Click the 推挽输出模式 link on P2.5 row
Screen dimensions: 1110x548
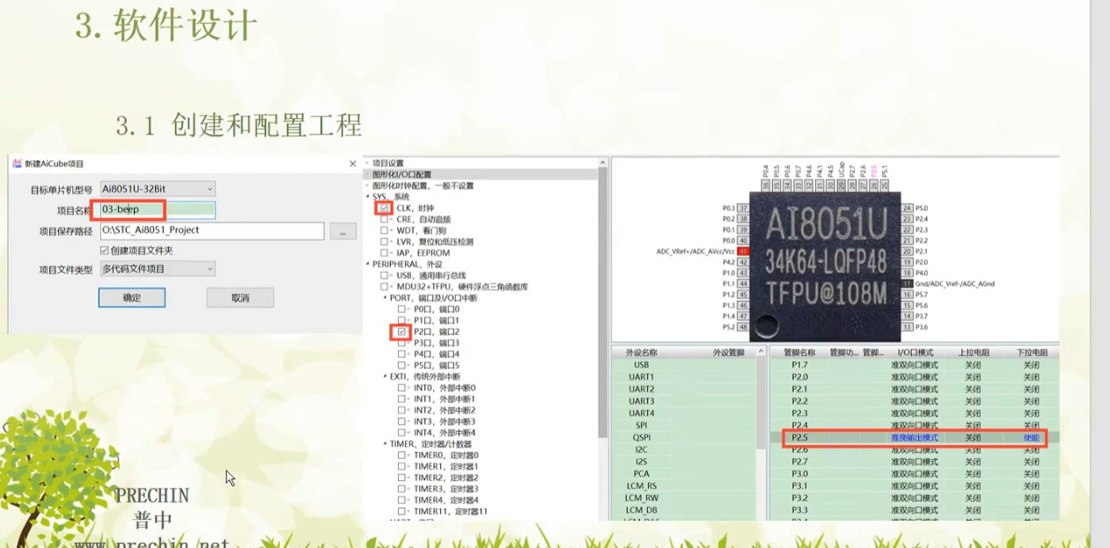(x=915, y=437)
